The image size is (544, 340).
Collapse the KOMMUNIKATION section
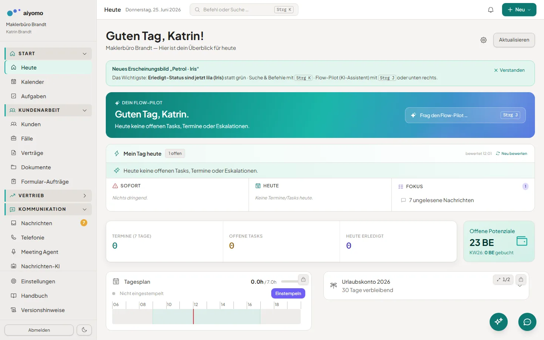tap(48, 209)
